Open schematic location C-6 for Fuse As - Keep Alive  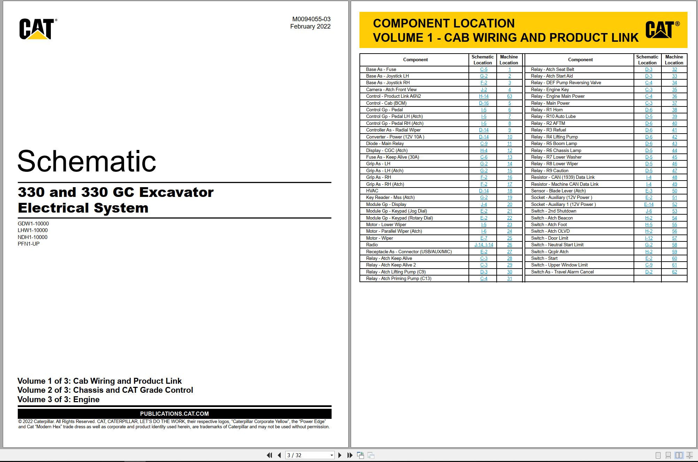[x=483, y=157]
